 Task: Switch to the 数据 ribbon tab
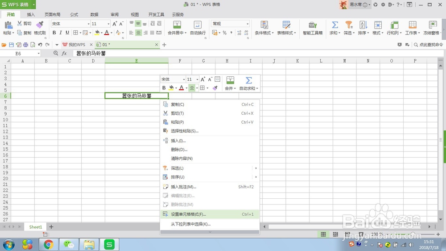(x=94, y=15)
